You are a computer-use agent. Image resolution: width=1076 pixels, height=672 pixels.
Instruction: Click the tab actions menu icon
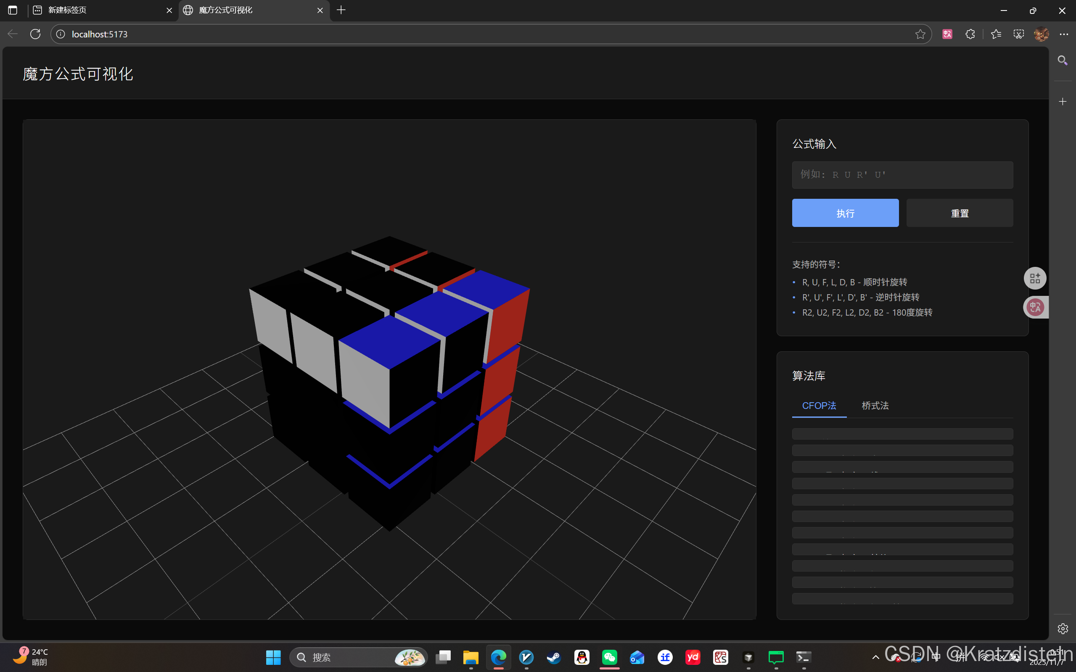pos(13,10)
